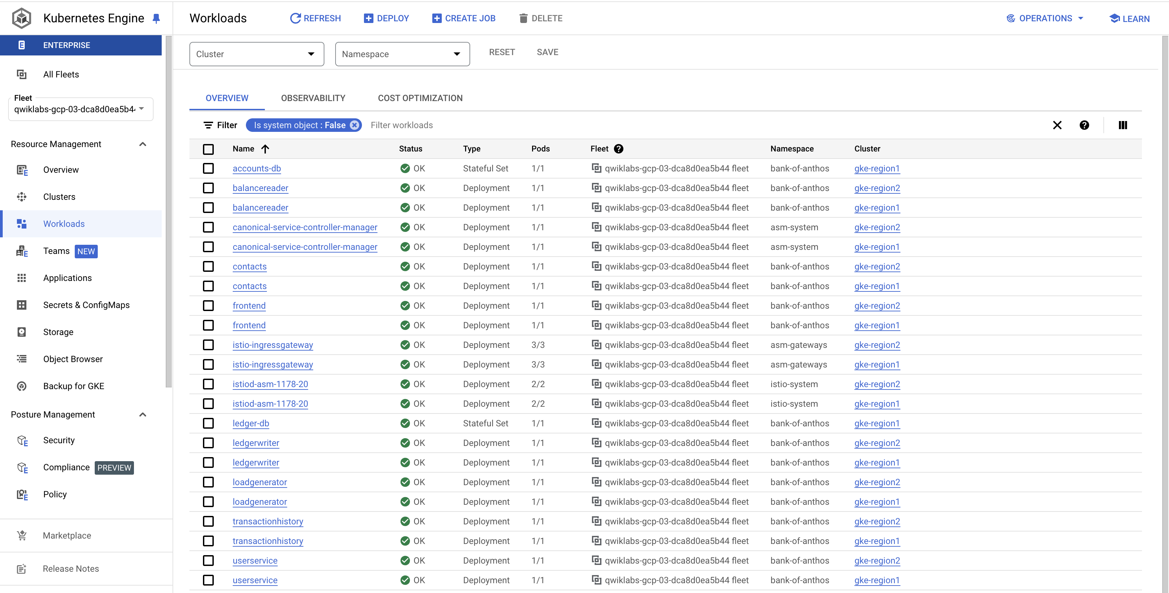Click the Reset button
Viewport: 1169px width, 593px height.
[502, 52]
